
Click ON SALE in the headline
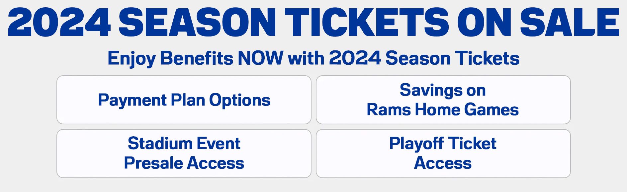pyautogui.click(x=539, y=22)
